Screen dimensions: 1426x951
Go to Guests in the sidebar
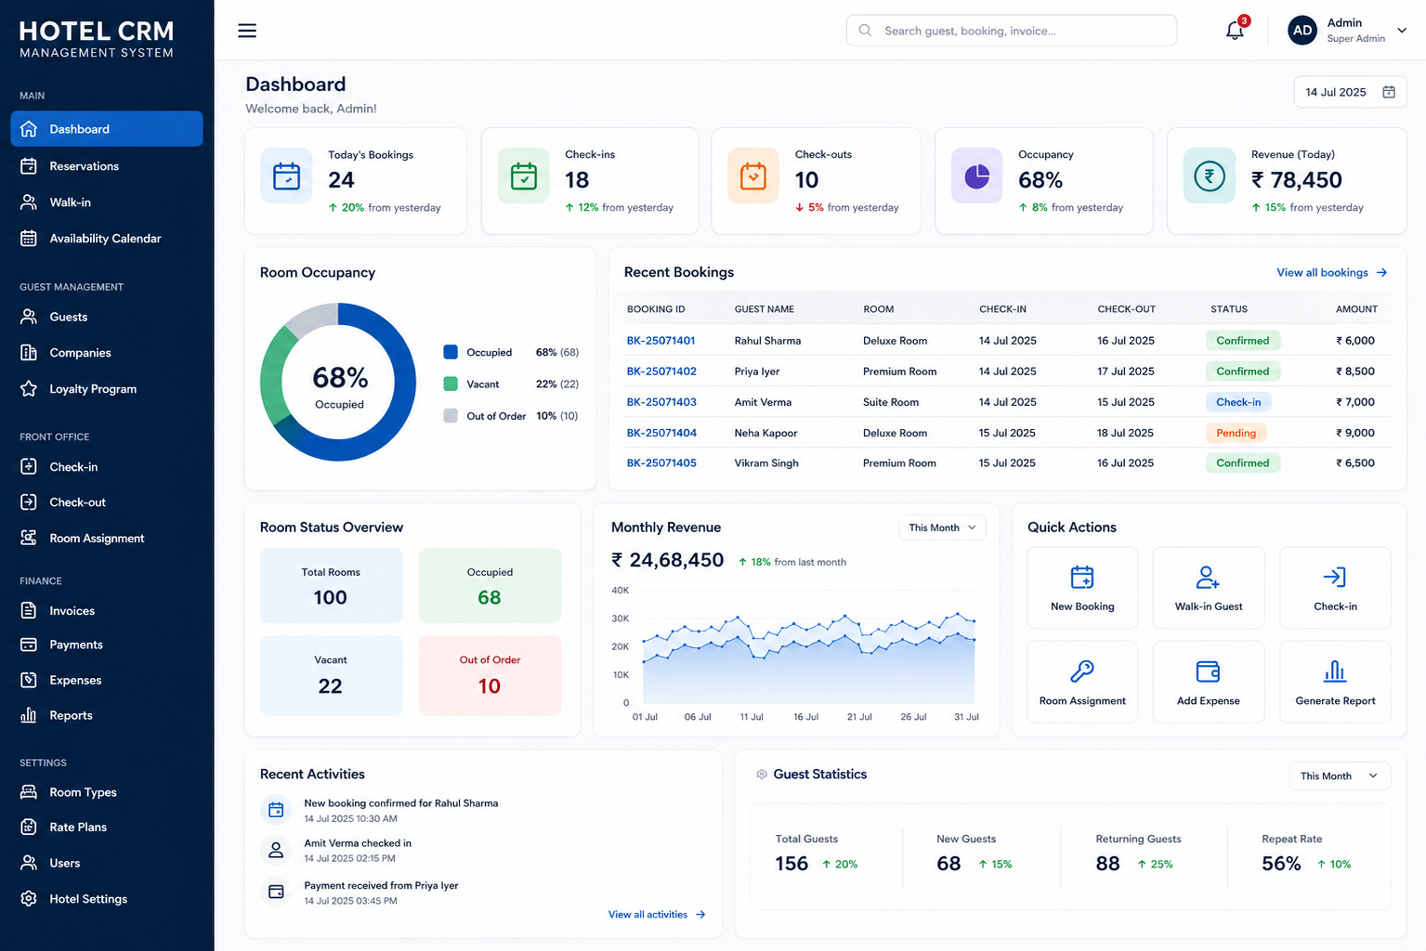click(107, 317)
